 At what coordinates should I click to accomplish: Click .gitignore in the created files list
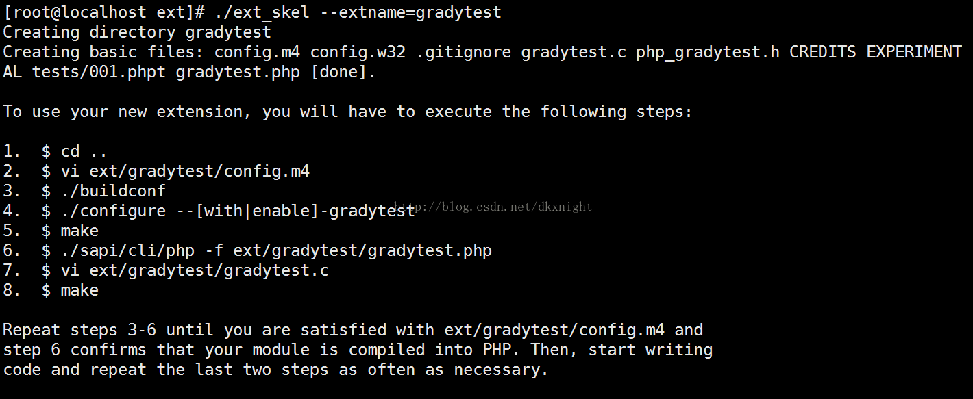coord(463,52)
